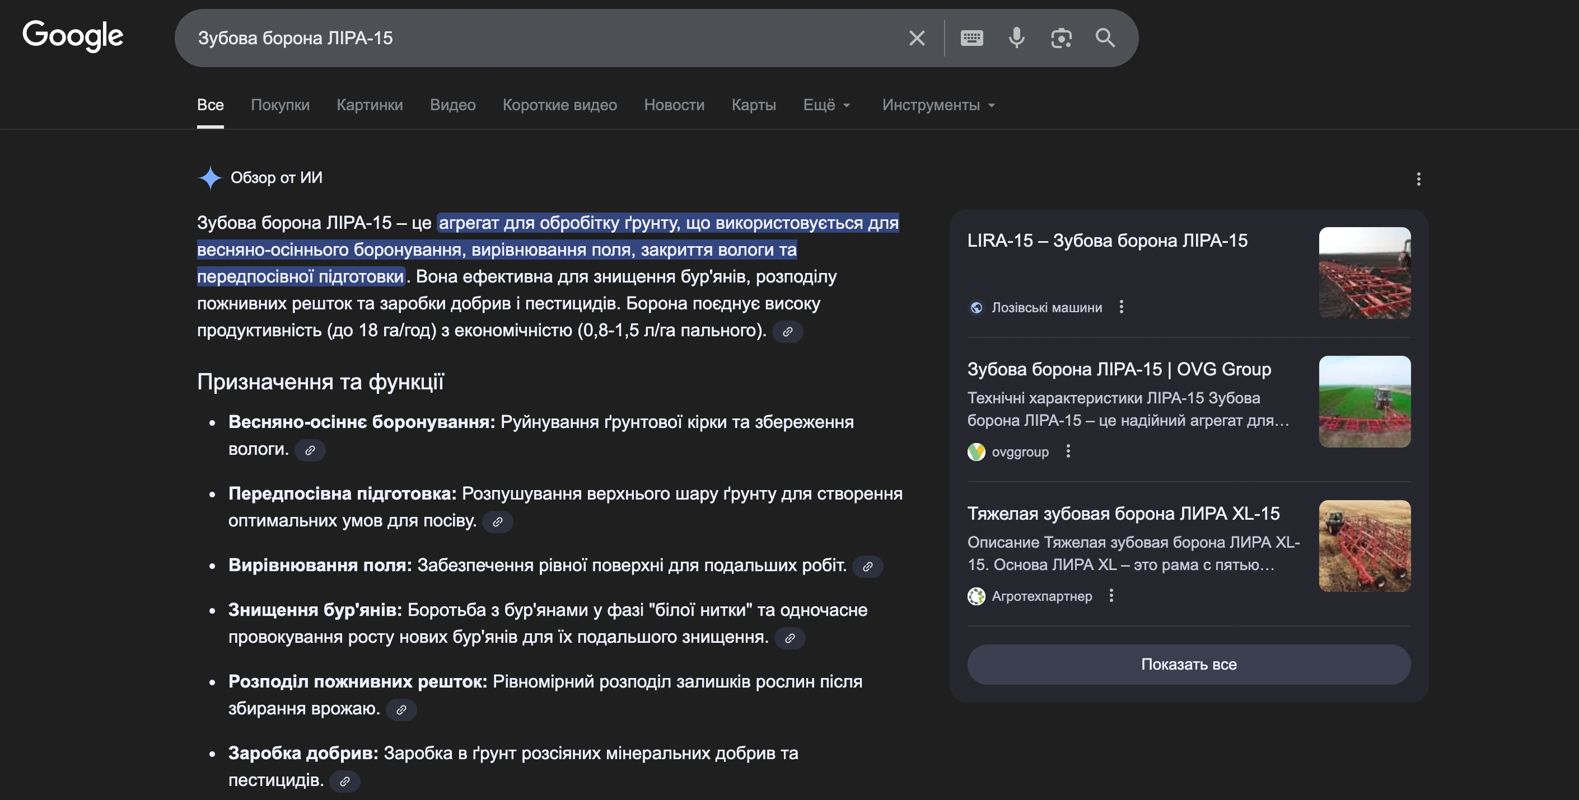
Task: Open Google Lens image search
Action: point(1061,38)
